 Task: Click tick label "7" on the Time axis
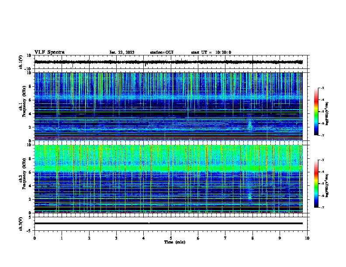(x=225, y=238)
